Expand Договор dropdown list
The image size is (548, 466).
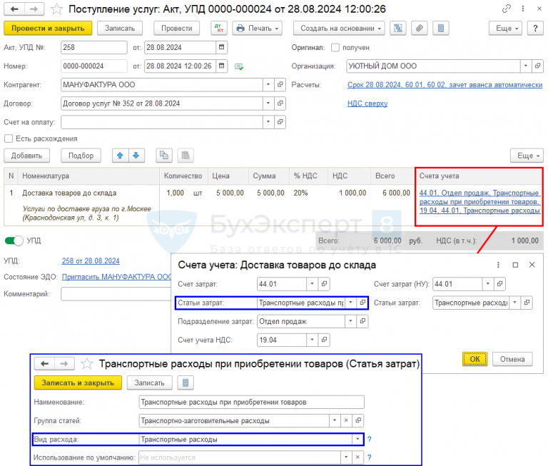click(x=268, y=103)
